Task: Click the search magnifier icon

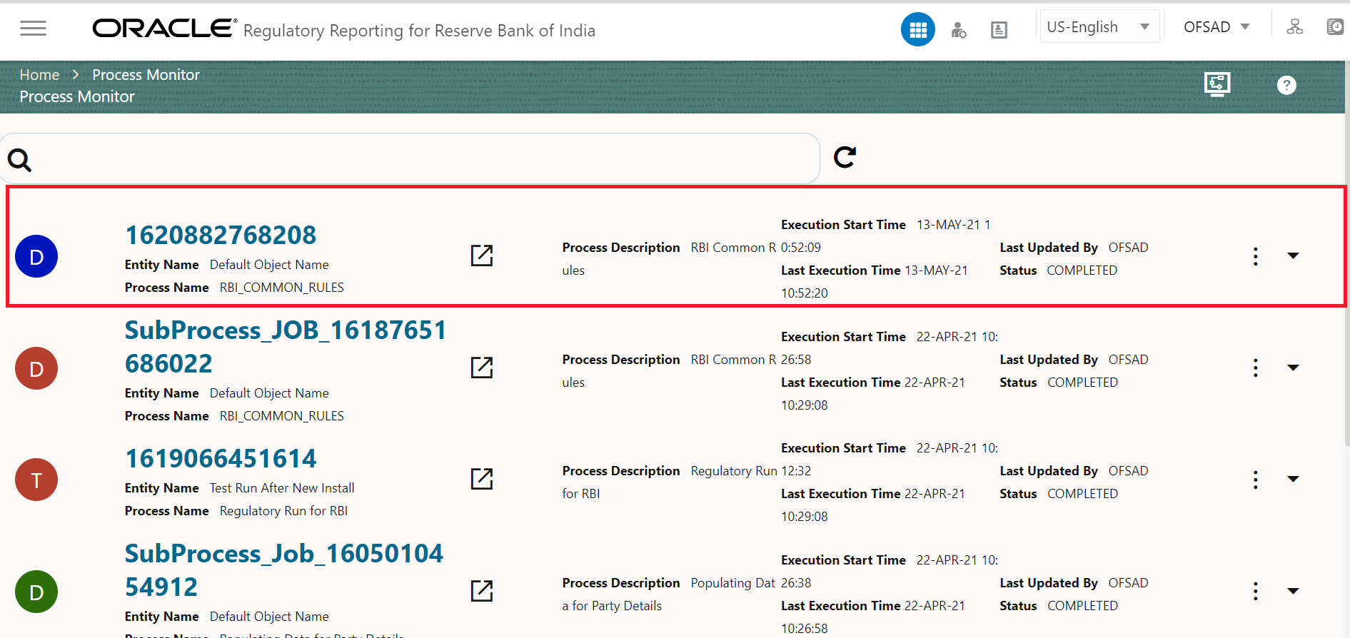Action: 19,160
